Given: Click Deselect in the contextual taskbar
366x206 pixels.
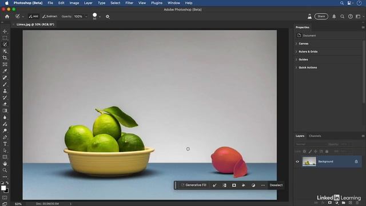Looking at the screenshot, I should [276, 185].
